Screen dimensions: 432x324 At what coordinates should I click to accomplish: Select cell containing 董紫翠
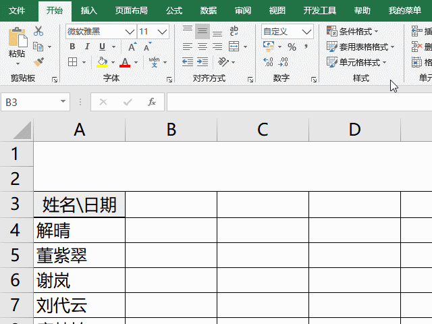[80, 255]
